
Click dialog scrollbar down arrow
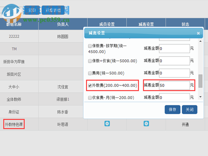pos(200,97)
